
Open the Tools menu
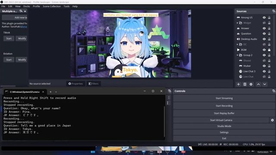[x=66, y=6]
